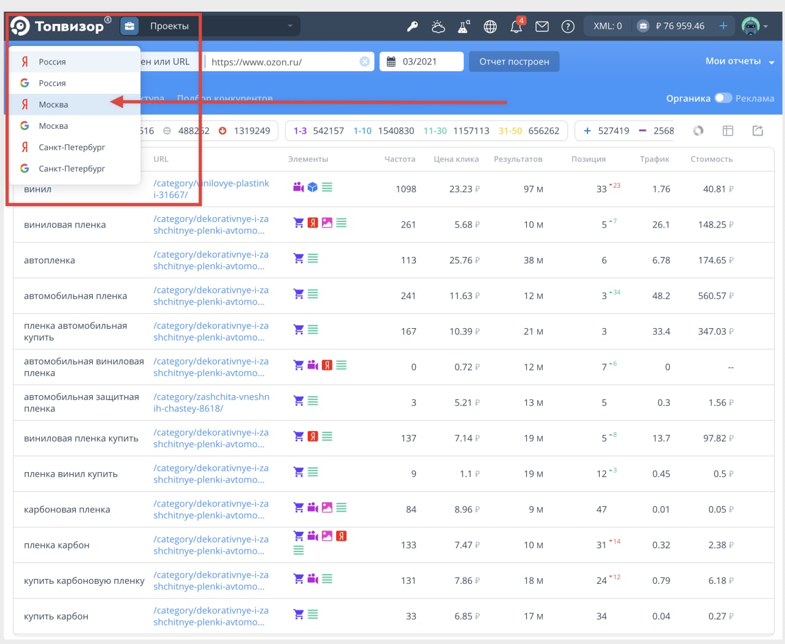
Task: Click green lines icon in купить карбон row
Action: pyautogui.click(x=313, y=614)
